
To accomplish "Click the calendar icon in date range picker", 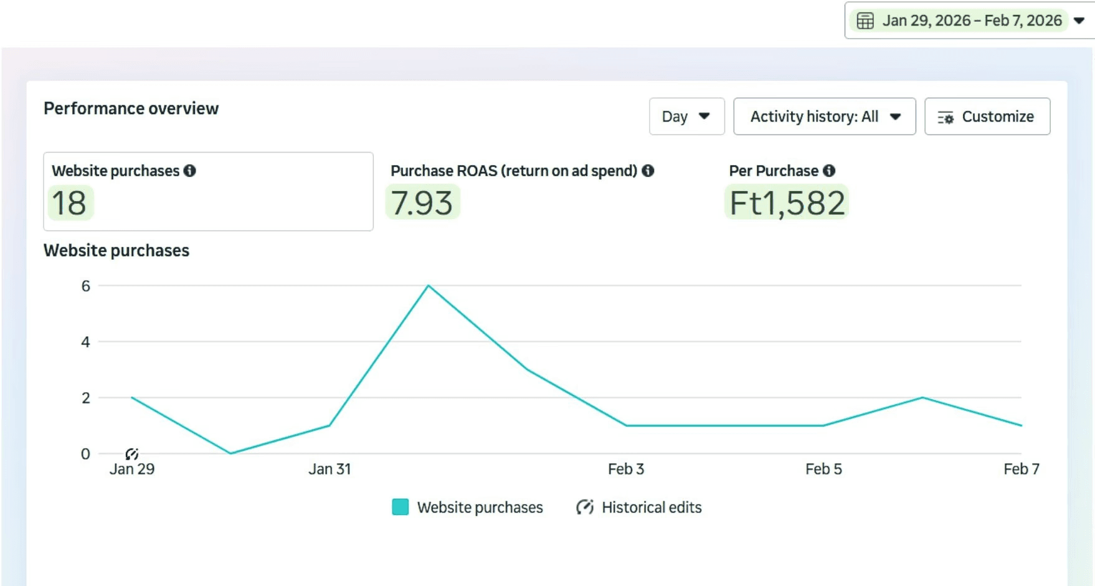I will point(865,21).
